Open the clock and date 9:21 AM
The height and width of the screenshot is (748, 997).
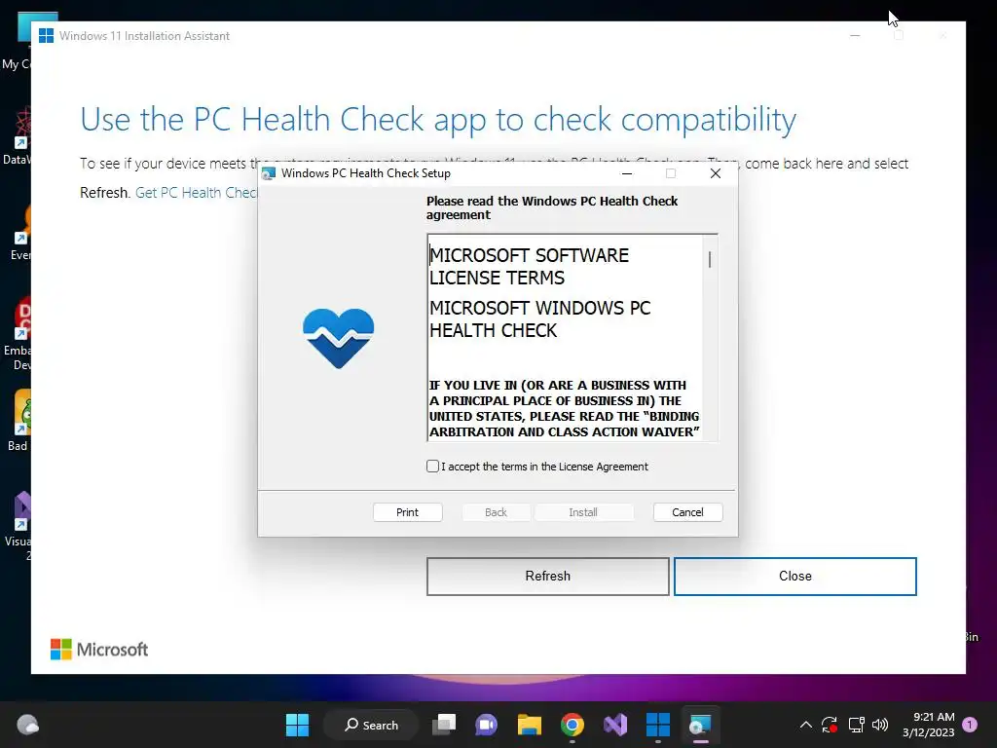928,725
